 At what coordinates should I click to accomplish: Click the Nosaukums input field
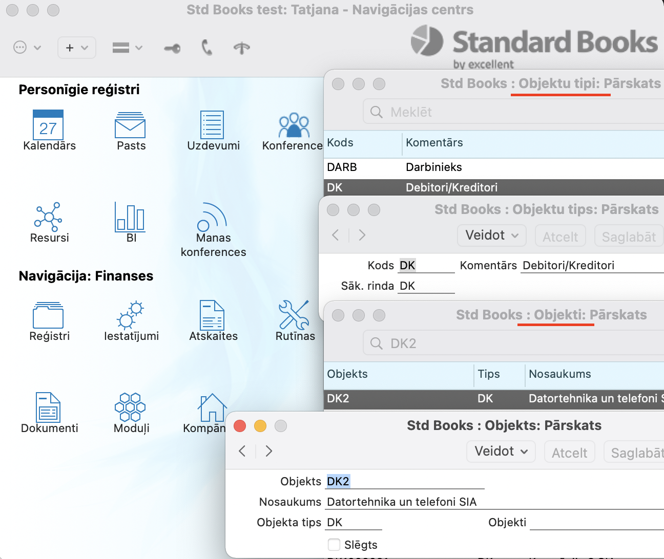point(492,502)
